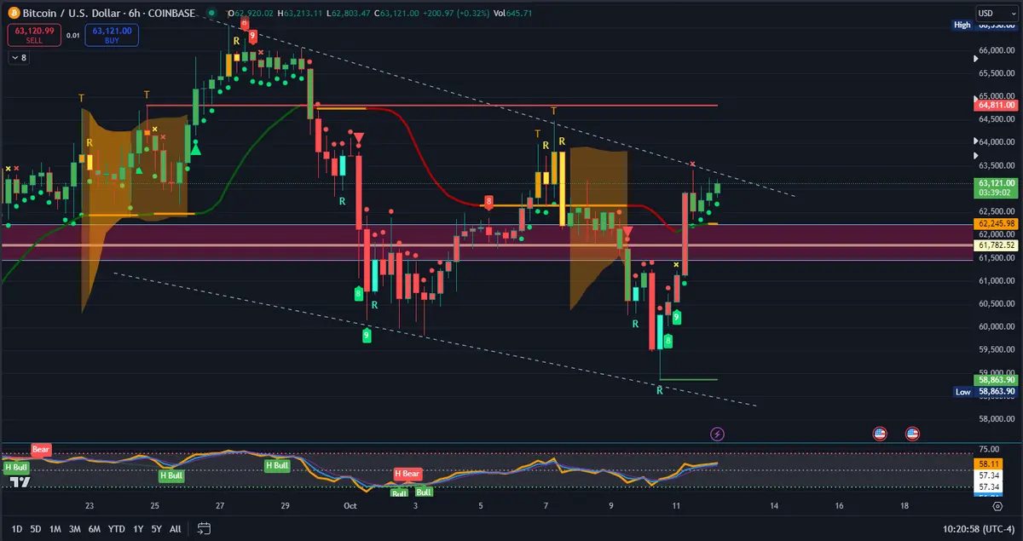Click the H Bull label near 29
Image resolution: width=1023 pixels, height=541 pixels.
click(x=277, y=465)
